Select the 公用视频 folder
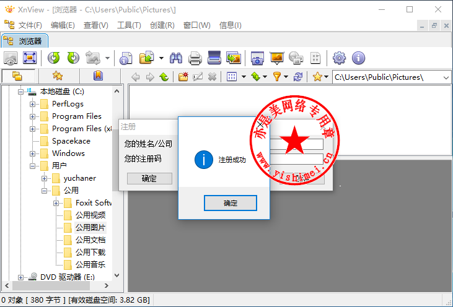The width and height of the screenshot is (453, 307). [x=90, y=215]
